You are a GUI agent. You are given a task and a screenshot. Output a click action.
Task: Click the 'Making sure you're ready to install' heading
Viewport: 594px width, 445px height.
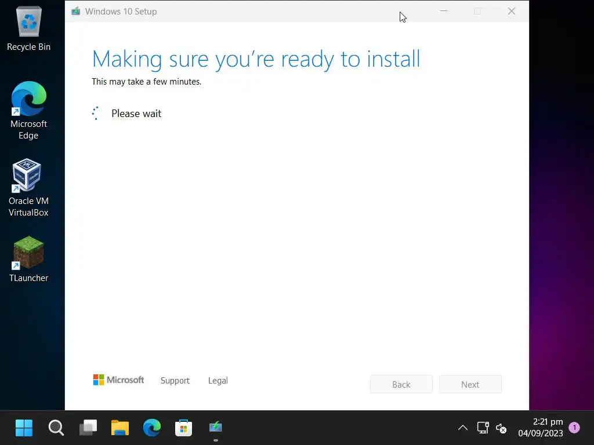tap(256, 59)
